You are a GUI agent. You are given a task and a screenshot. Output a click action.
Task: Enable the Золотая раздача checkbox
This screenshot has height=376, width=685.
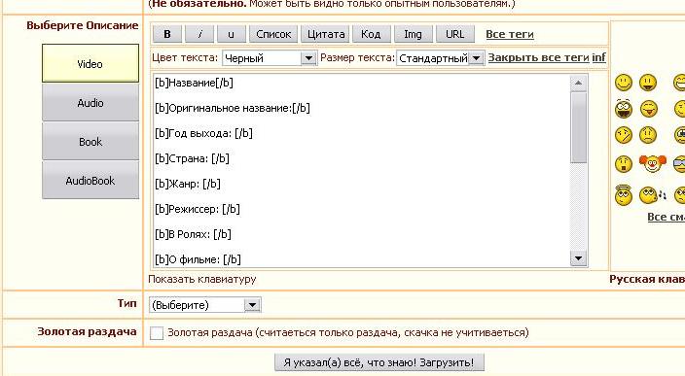[157, 333]
